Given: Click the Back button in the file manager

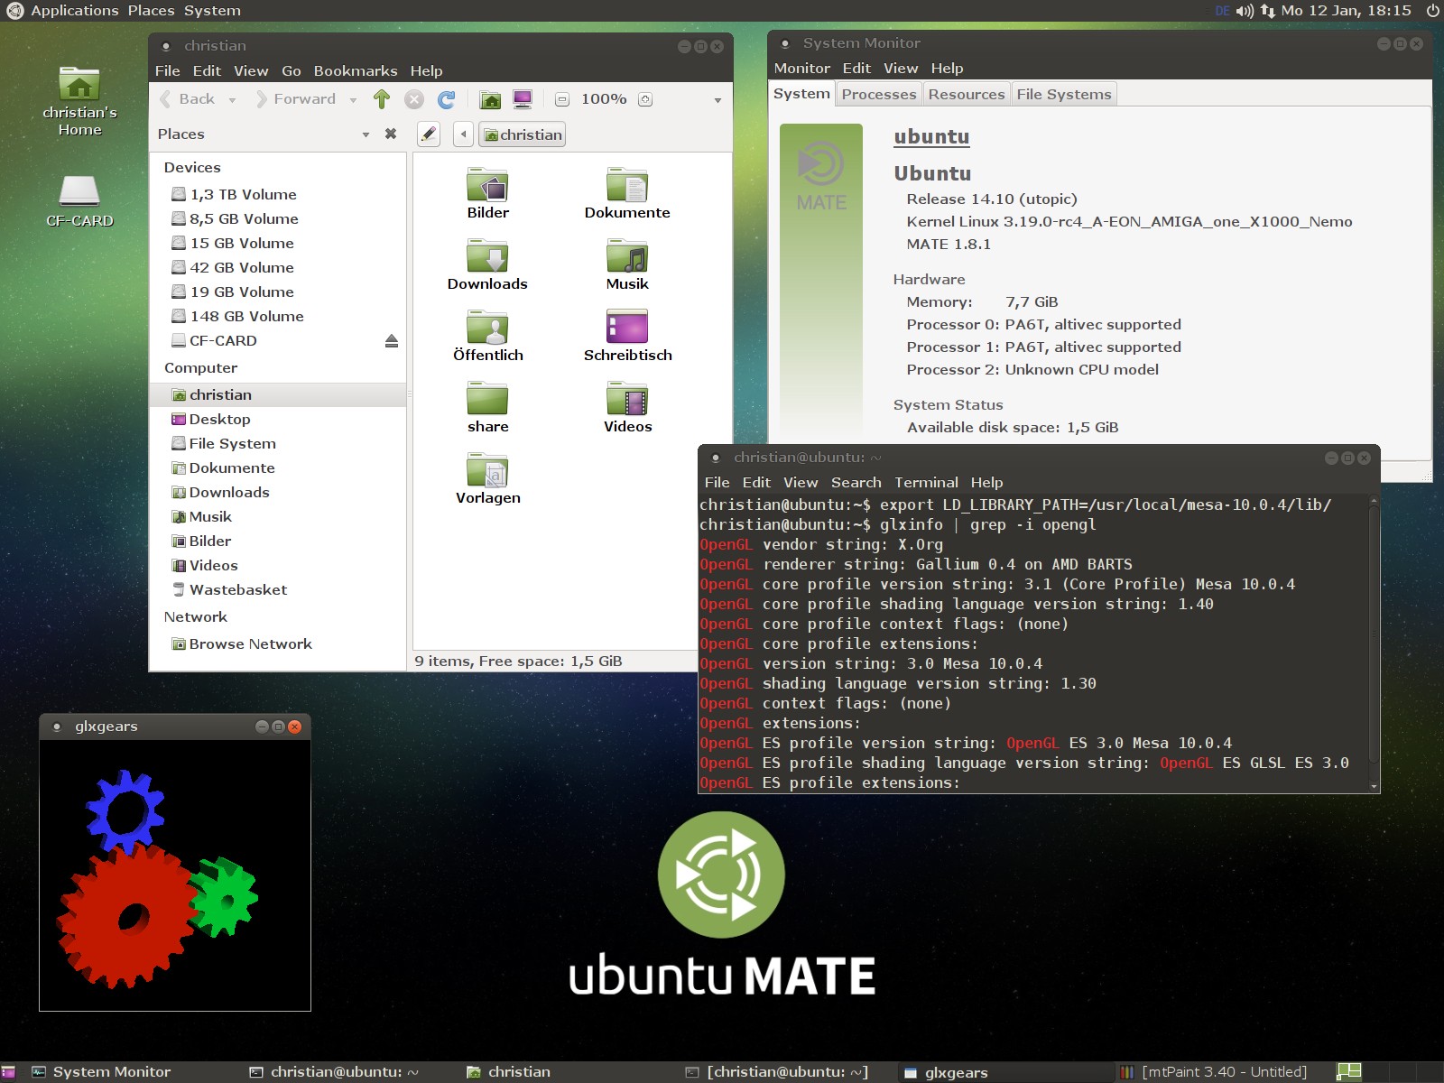Looking at the screenshot, I should 188,99.
